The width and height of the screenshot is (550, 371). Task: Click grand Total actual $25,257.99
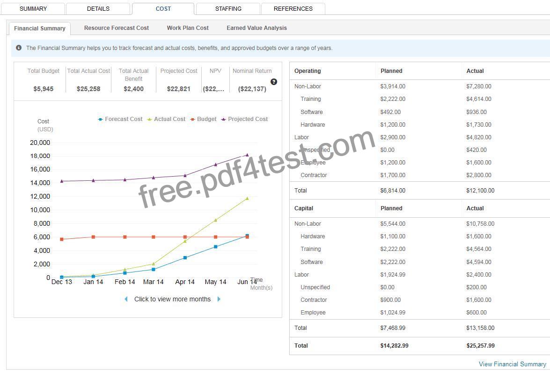(481, 346)
